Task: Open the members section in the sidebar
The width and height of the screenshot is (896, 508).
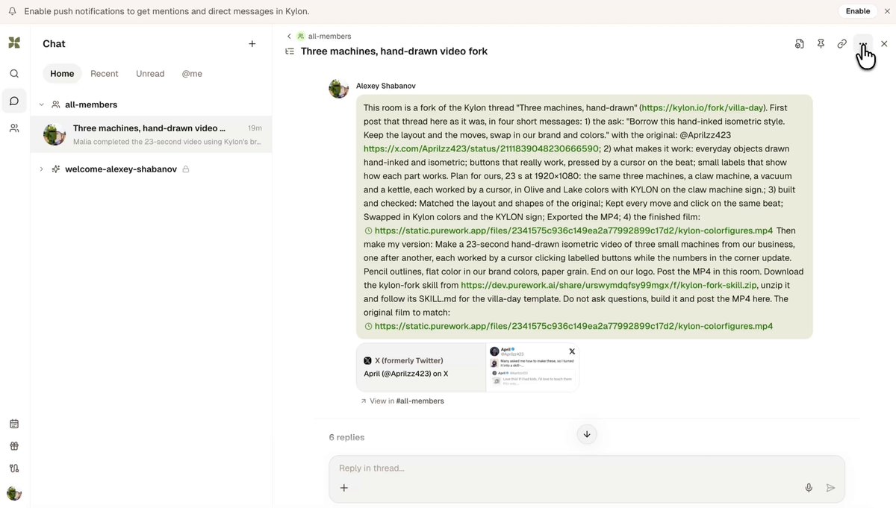Action: point(14,128)
